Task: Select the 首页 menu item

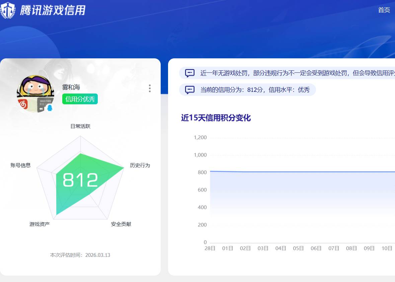Action: click(384, 10)
